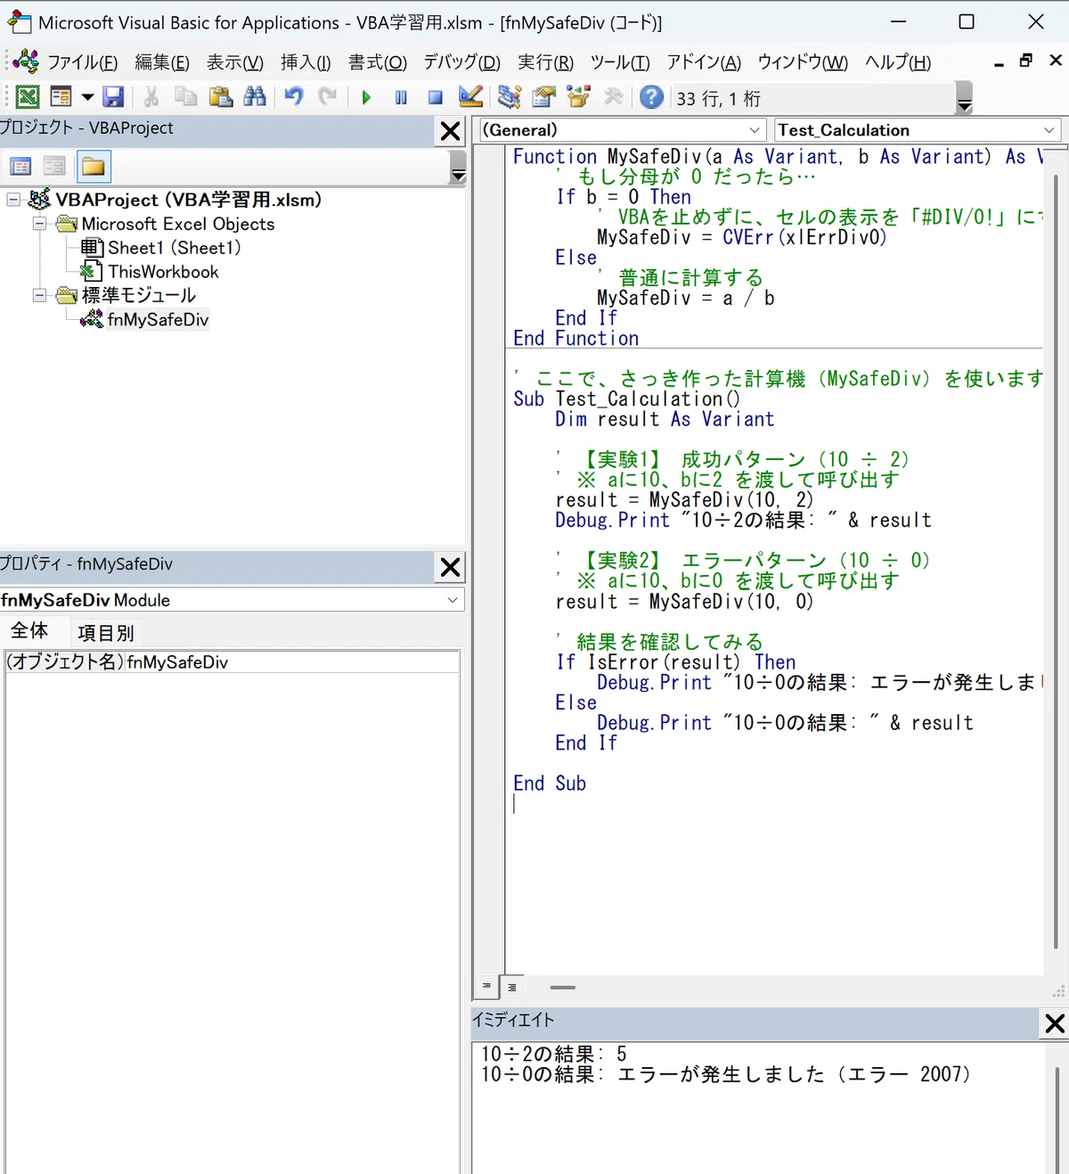
Task: Open the 挿入(I) menu
Action: tap(306, 62)
